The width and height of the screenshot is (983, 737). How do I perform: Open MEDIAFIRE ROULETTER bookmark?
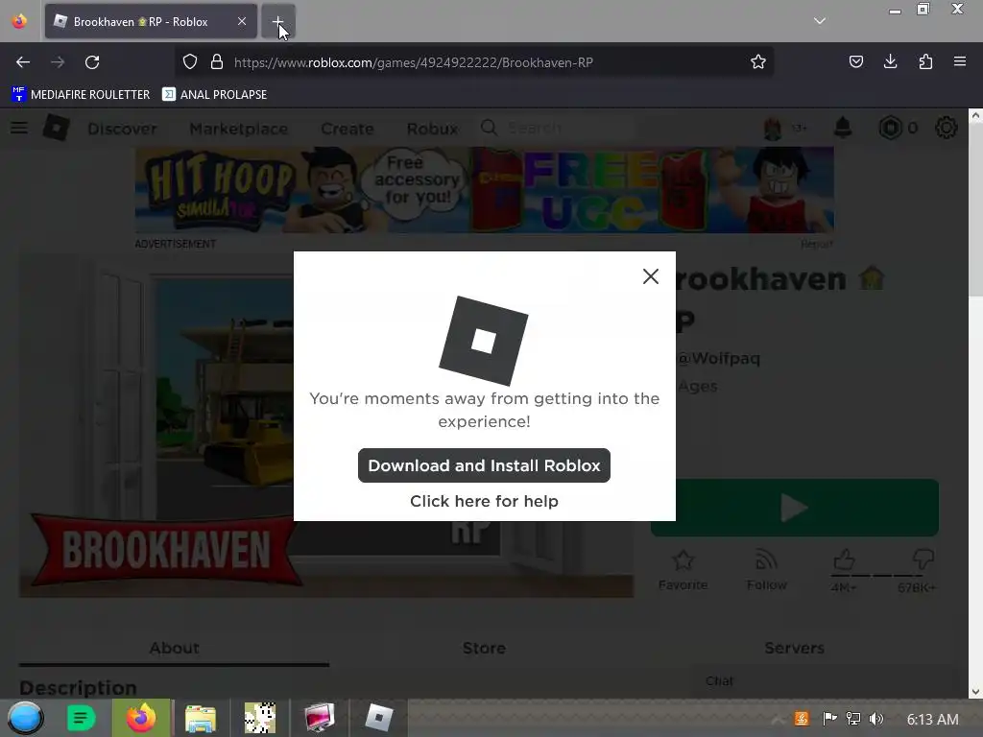pyautogui.click(x=81, y=95)
